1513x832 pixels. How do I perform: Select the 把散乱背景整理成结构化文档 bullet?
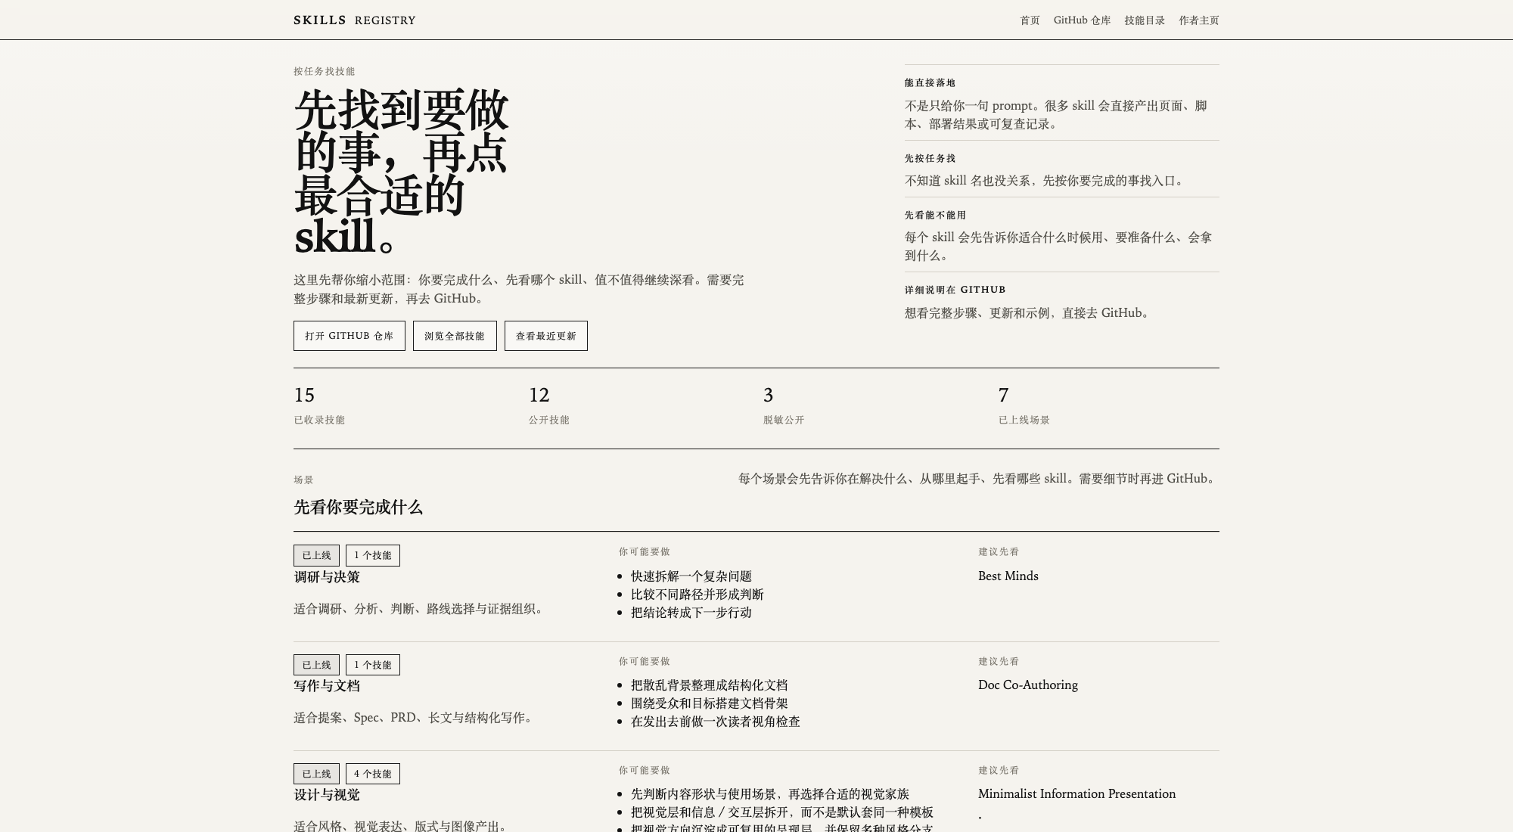(x=710, y=685)
